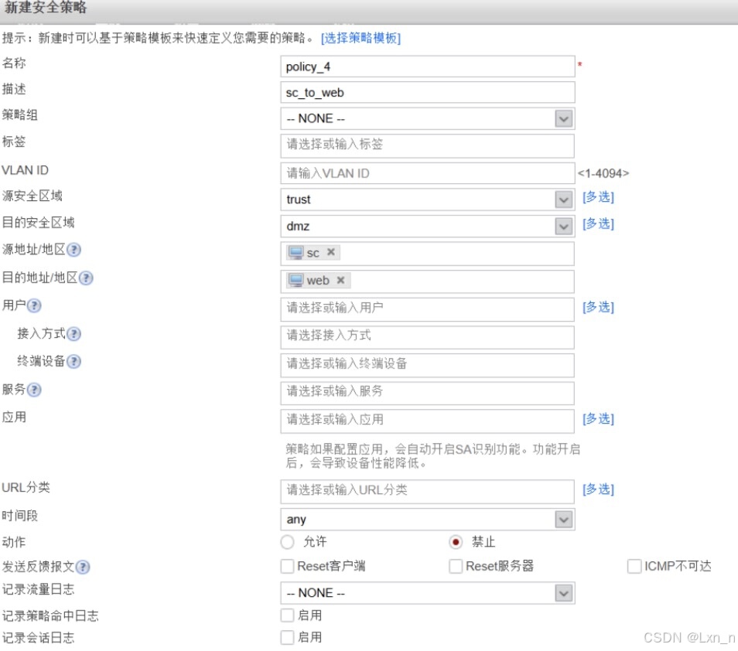Click the computer icon of web tag

click(296, 281)
